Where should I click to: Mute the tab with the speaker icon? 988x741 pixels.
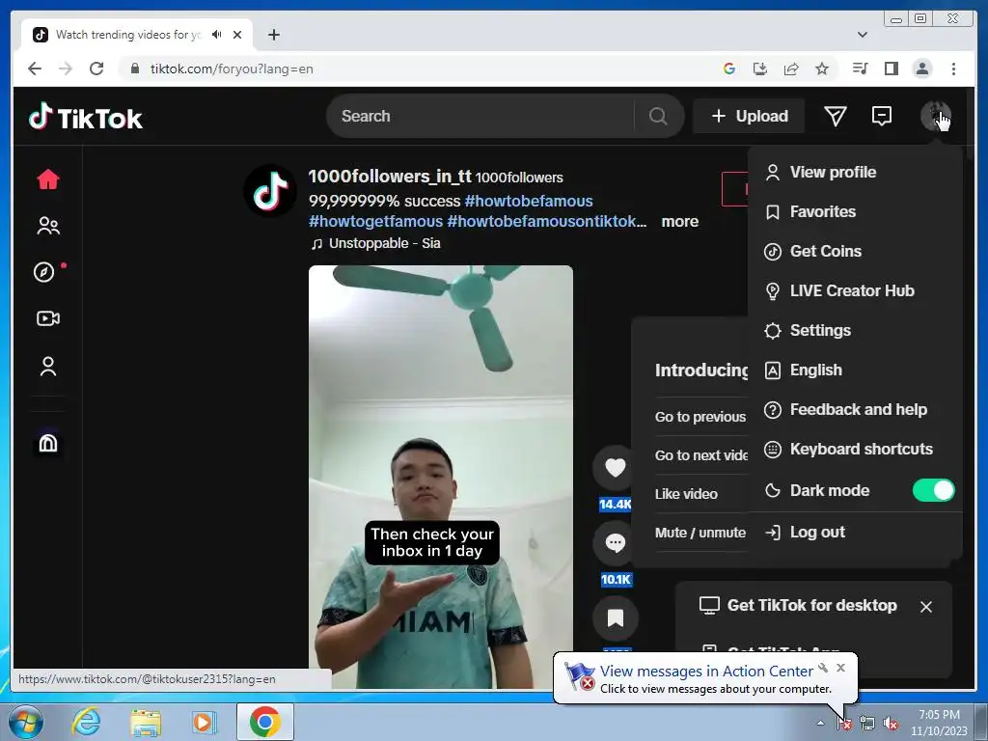click(x=217, y=35)
